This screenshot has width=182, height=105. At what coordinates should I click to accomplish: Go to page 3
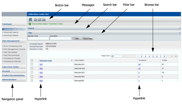coord(145,56)
